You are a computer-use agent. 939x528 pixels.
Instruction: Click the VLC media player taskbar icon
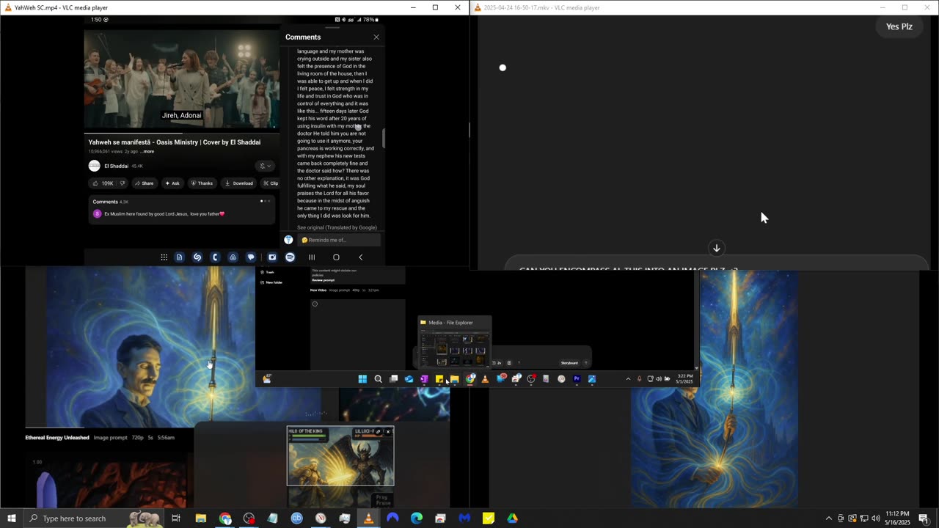point(368,518)
